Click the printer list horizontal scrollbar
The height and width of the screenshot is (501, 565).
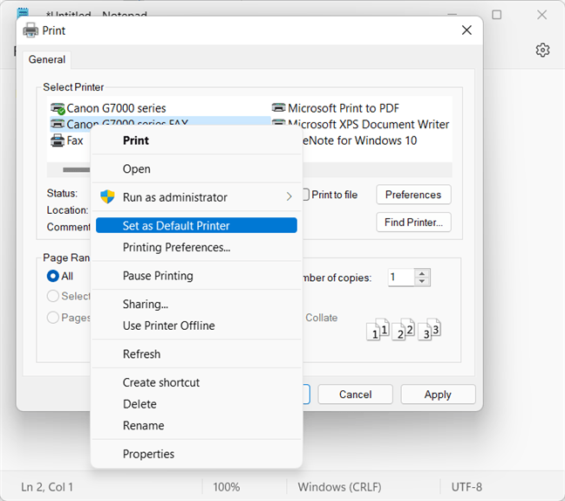(76, 169)
